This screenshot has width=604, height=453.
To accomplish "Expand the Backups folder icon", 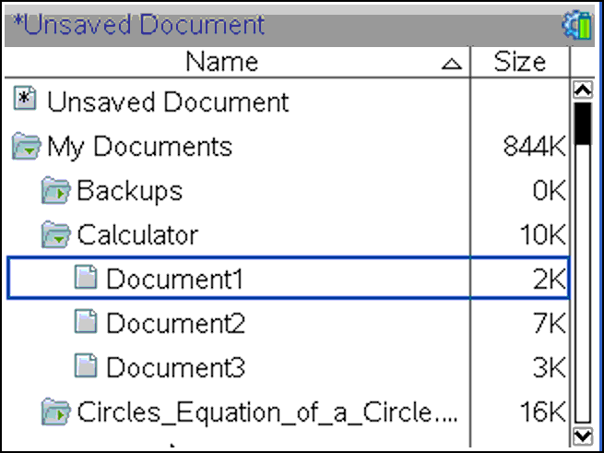I will pos(56,190).
